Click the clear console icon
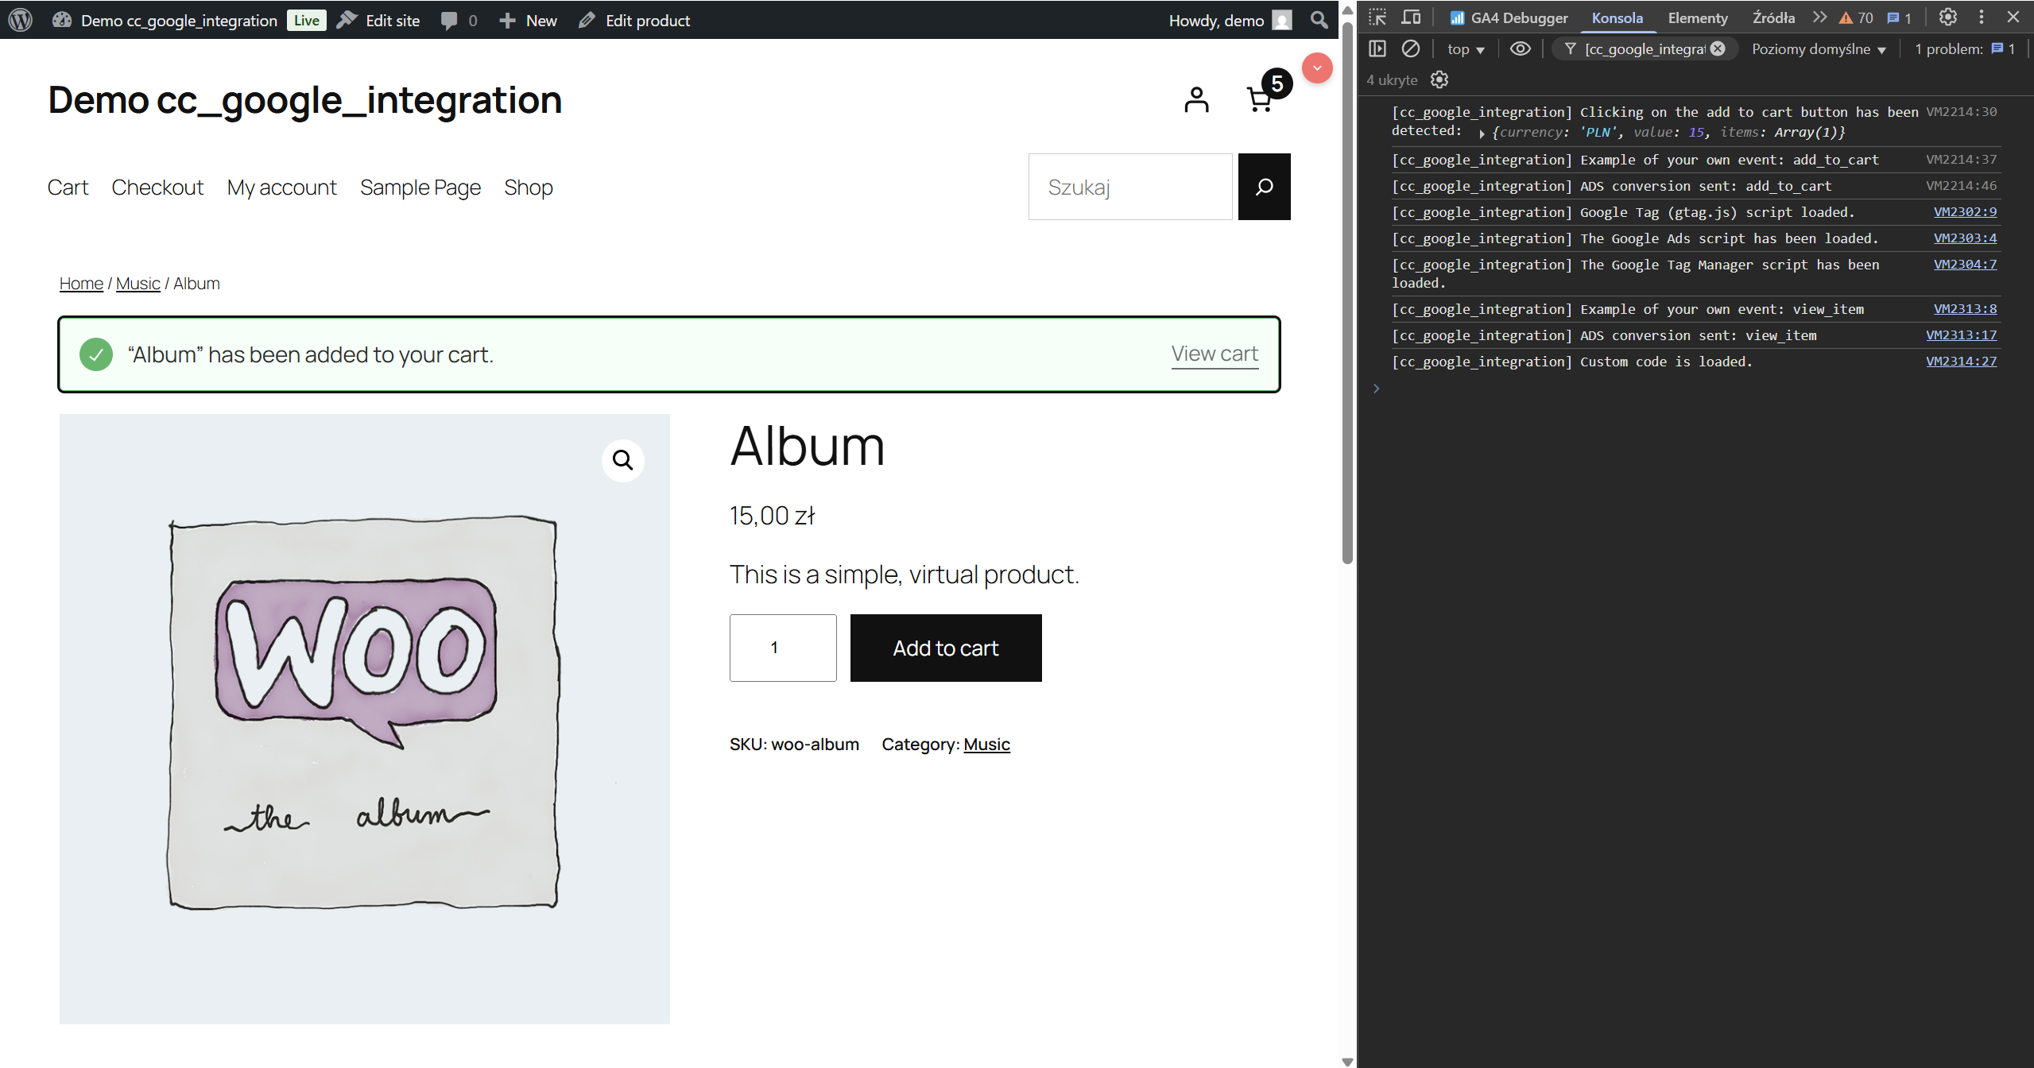This screenshot has height=1068, width=2034. coord(1411,49)
